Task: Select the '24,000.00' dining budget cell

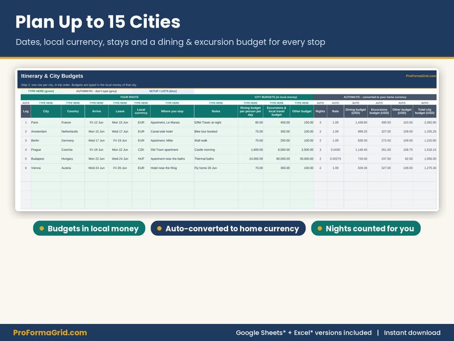Action: (x=250, y=158)
